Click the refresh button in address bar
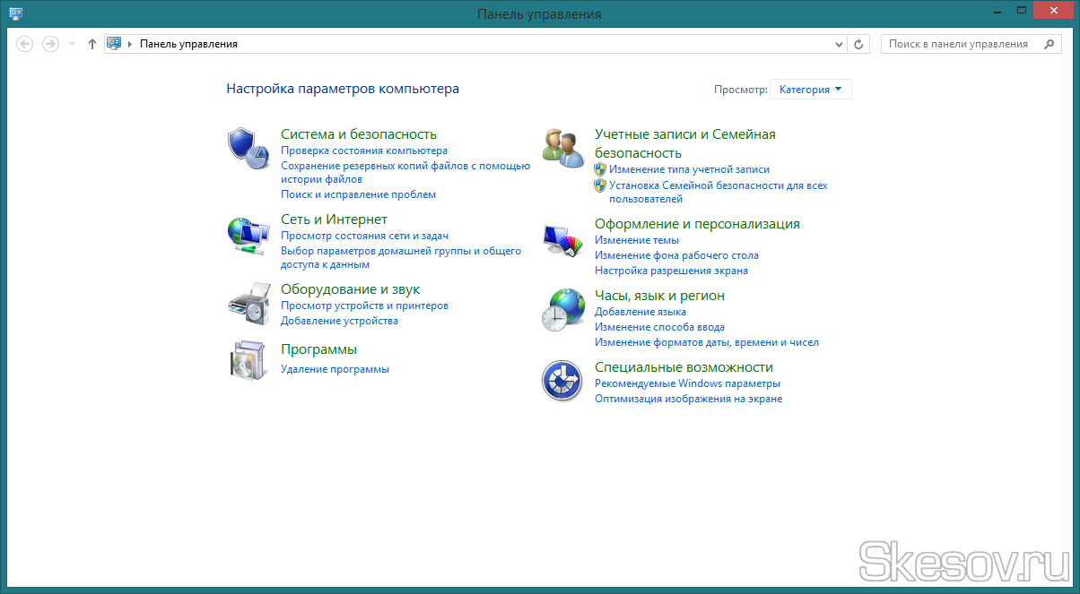1080x594 pixels. coord(858,44)
